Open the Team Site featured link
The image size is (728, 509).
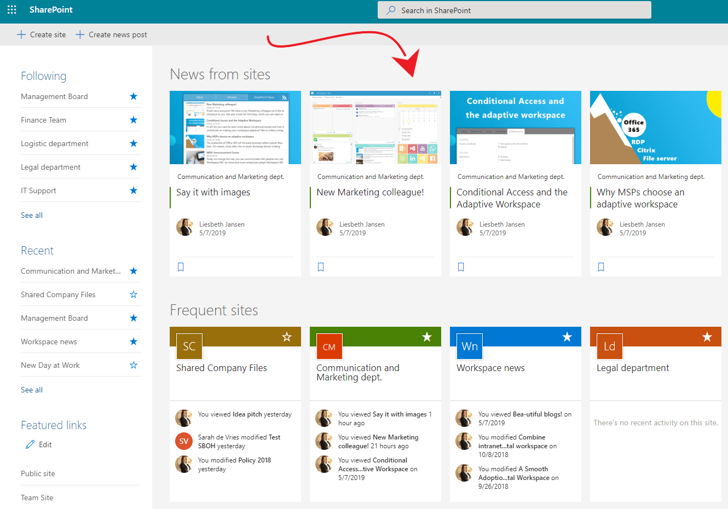(x=37, y=498)
